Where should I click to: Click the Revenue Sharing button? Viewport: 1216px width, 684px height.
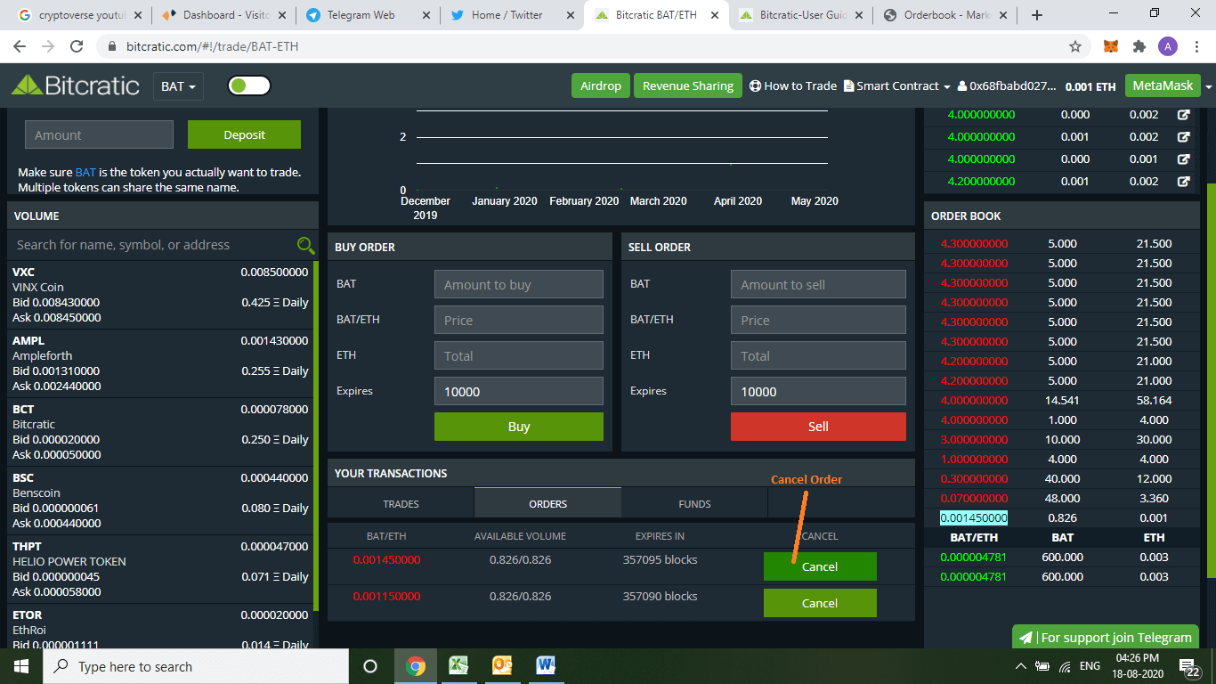688,85
